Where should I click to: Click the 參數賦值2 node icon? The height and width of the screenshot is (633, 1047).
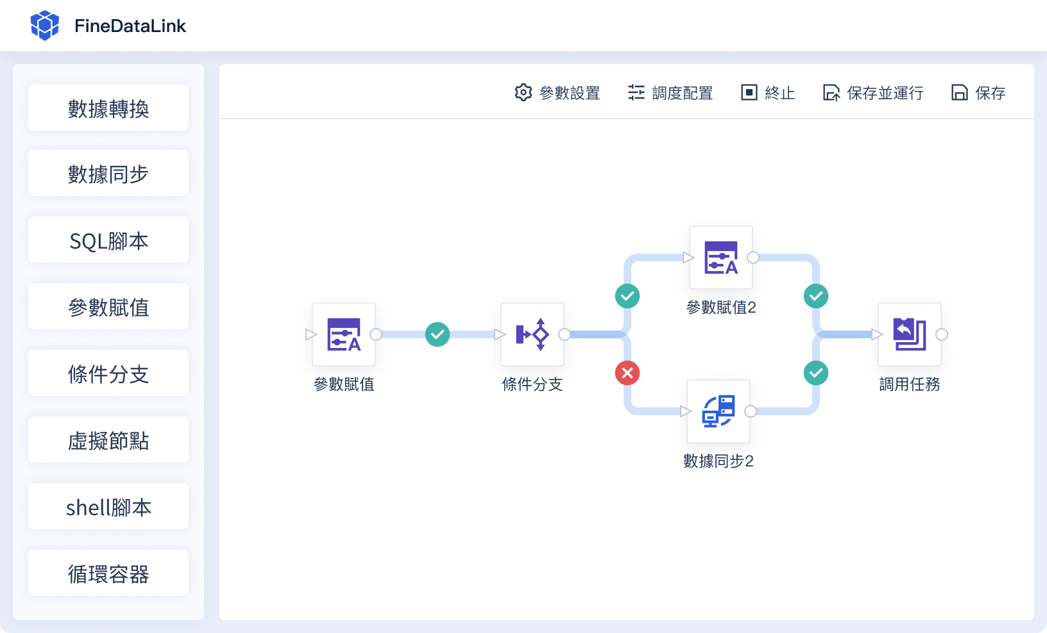click(x=721, y=258)
